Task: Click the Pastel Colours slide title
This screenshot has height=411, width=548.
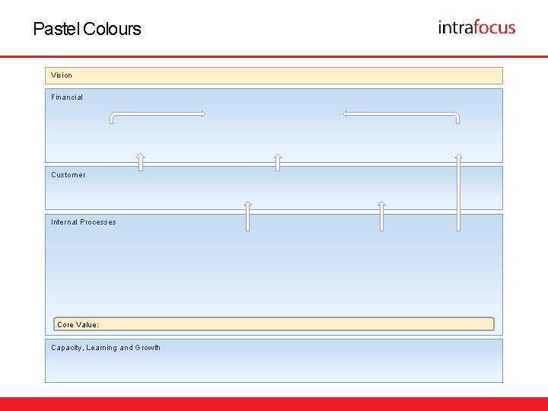Action: 87,29
